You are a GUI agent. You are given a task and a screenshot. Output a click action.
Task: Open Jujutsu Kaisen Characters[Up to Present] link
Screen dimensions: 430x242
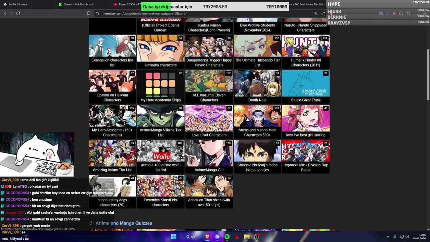point(209,28)
